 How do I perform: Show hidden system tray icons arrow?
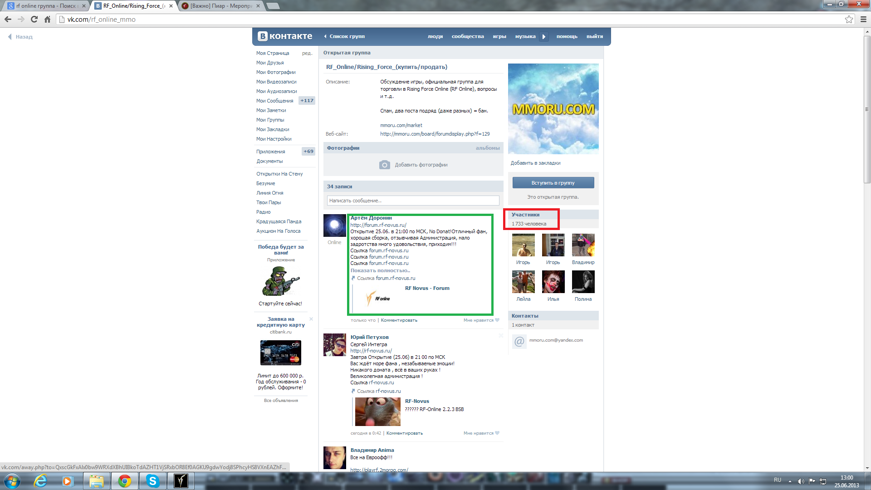790,480
